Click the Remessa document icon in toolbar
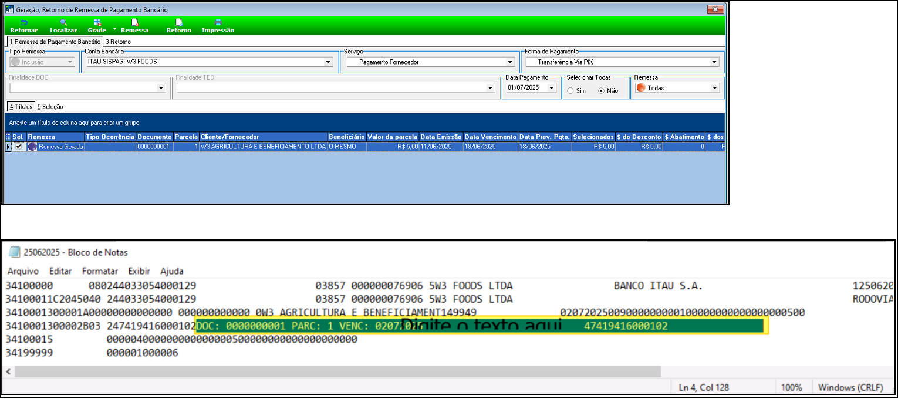 coord(134,22)
